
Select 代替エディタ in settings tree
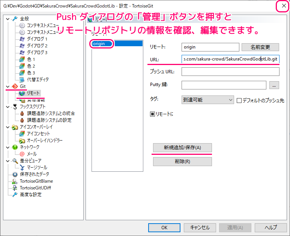coord(38,80)
